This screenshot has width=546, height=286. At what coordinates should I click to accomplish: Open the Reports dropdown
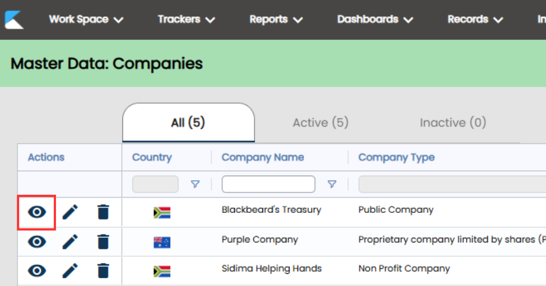[x=276, y=20]
